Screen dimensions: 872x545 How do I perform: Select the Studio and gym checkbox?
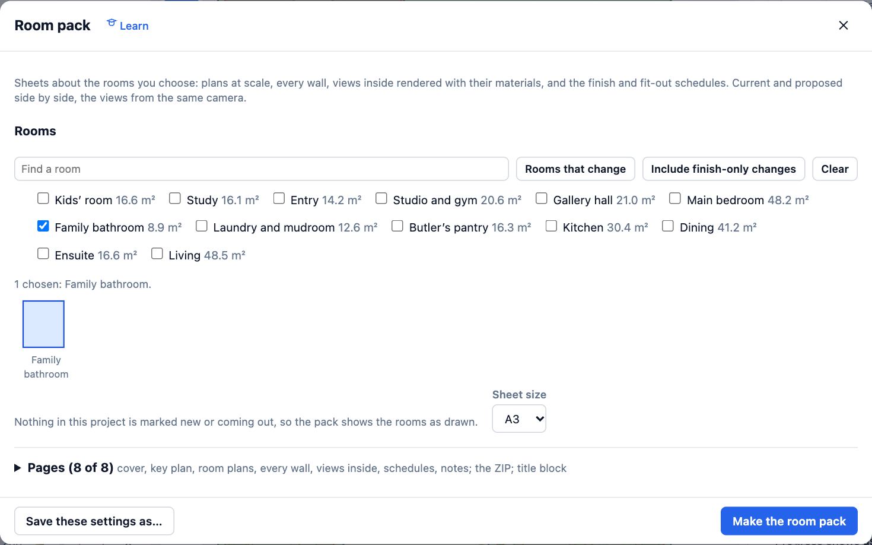(x=381, y=198)
